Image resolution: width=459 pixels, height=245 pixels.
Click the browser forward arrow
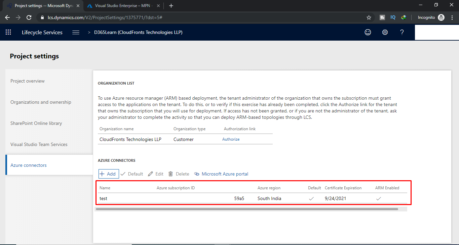pyautogui.click(x=18, y=17)
